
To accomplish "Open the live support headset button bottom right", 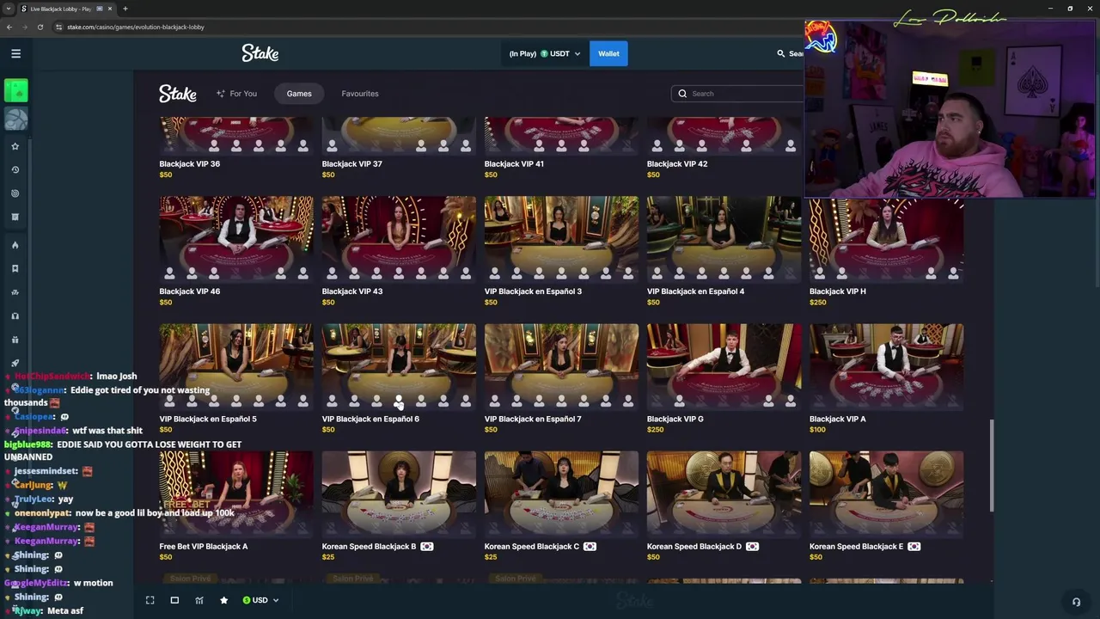I will tap(1076, 602).
